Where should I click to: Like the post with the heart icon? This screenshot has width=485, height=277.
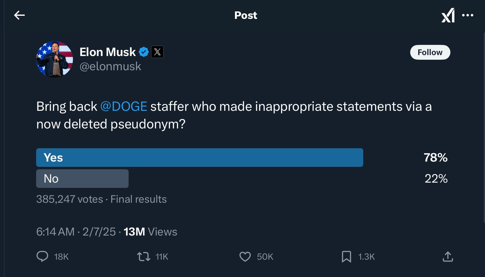pyautogui.click(x=245, y=257)
